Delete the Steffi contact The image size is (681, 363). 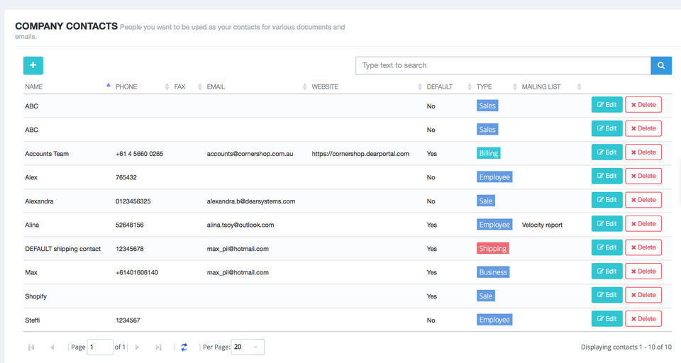point(643,319)
